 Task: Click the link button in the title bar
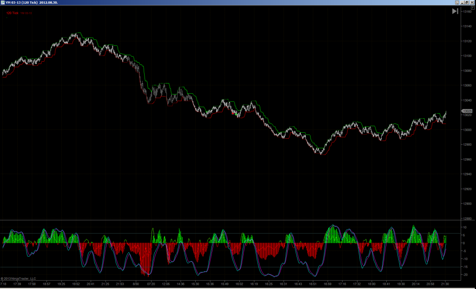point(457,2)
